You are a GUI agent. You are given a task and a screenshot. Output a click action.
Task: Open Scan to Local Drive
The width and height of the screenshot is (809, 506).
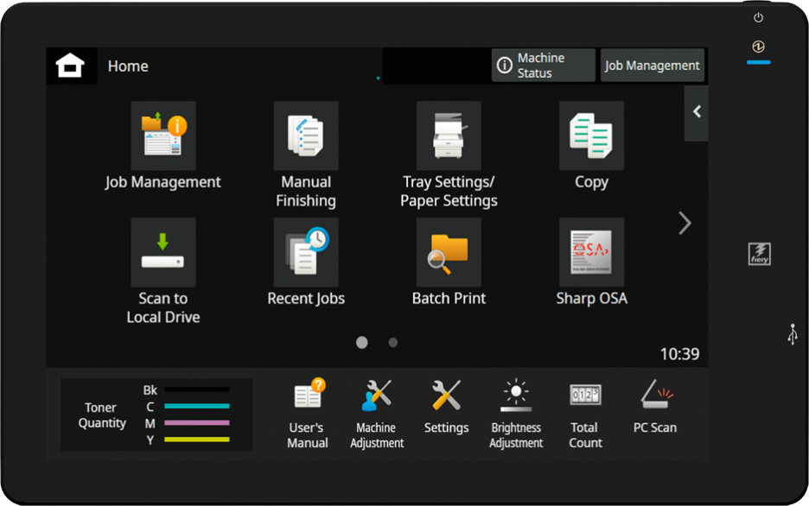pos(163,252)
